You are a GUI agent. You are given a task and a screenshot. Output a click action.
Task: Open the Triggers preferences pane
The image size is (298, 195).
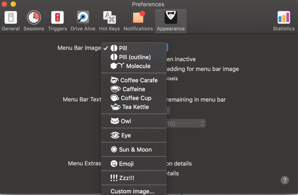[x=57, y=21]
